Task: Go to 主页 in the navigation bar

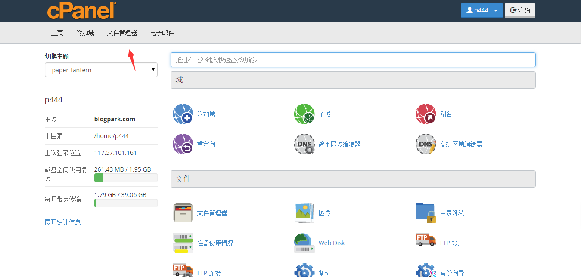Action: [x=57, y=33]
